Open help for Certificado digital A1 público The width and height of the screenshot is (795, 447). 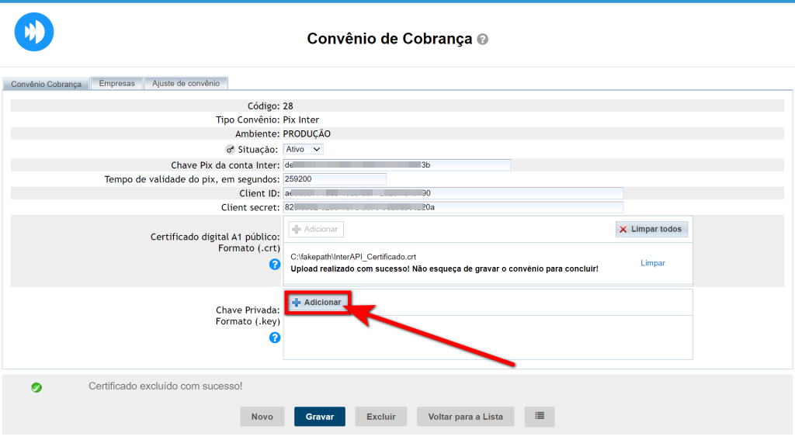click(x=275, y=264)
